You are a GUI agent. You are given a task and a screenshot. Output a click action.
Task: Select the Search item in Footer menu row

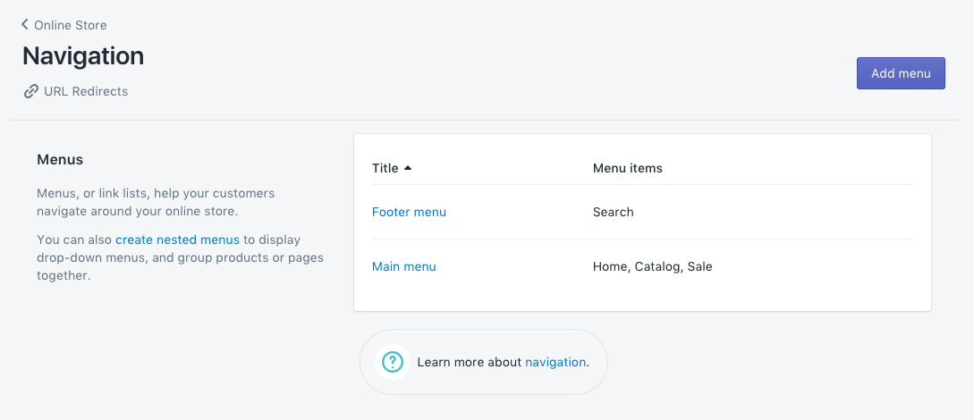613,212
